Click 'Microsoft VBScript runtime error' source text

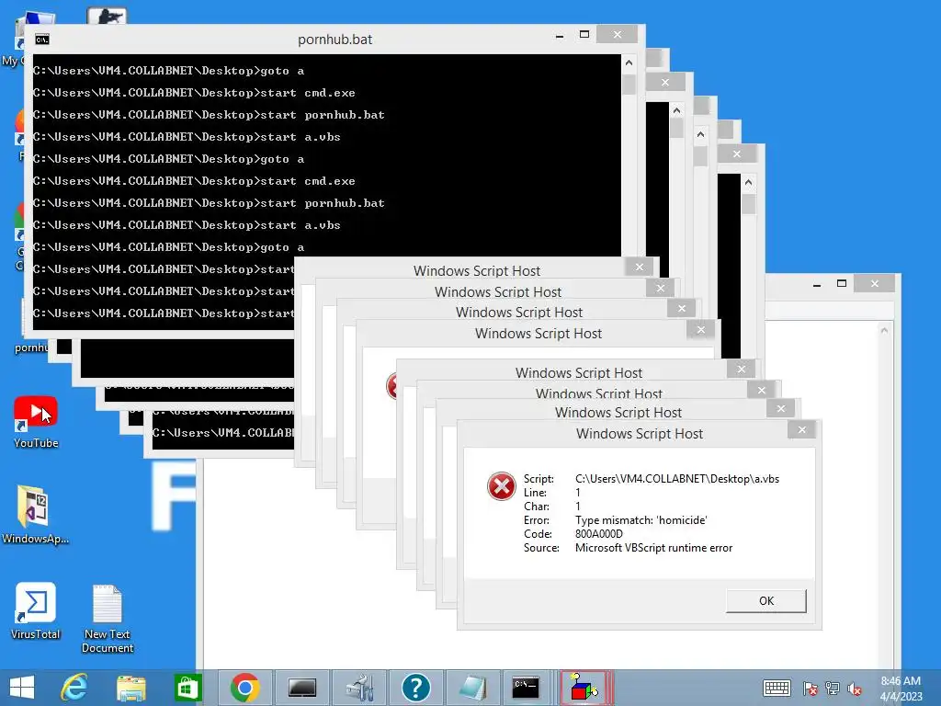coord(653,548)
